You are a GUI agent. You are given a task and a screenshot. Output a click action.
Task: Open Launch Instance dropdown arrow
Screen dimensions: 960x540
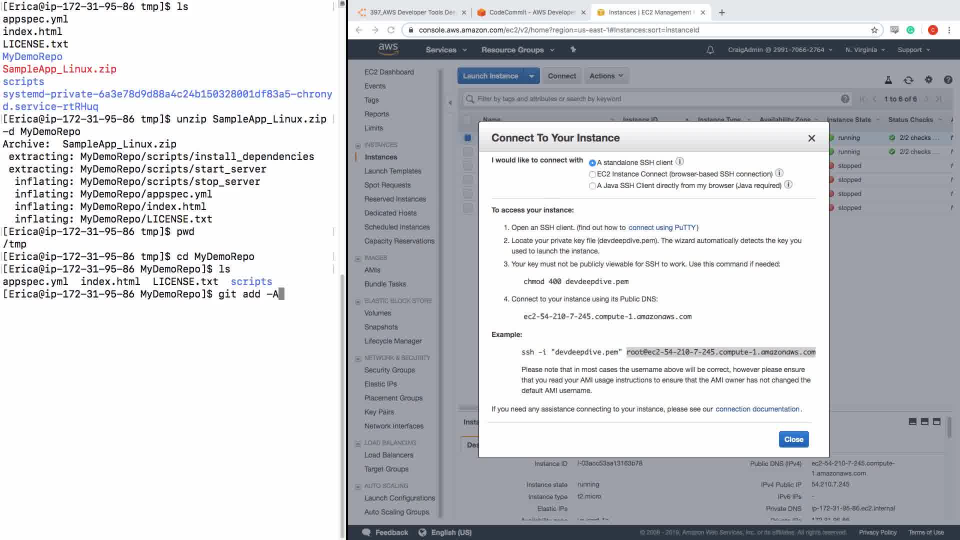pyautogui.click(x=531, y=76)
